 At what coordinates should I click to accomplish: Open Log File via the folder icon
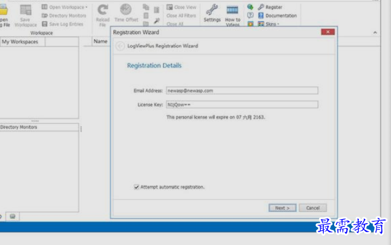[4, 10]
